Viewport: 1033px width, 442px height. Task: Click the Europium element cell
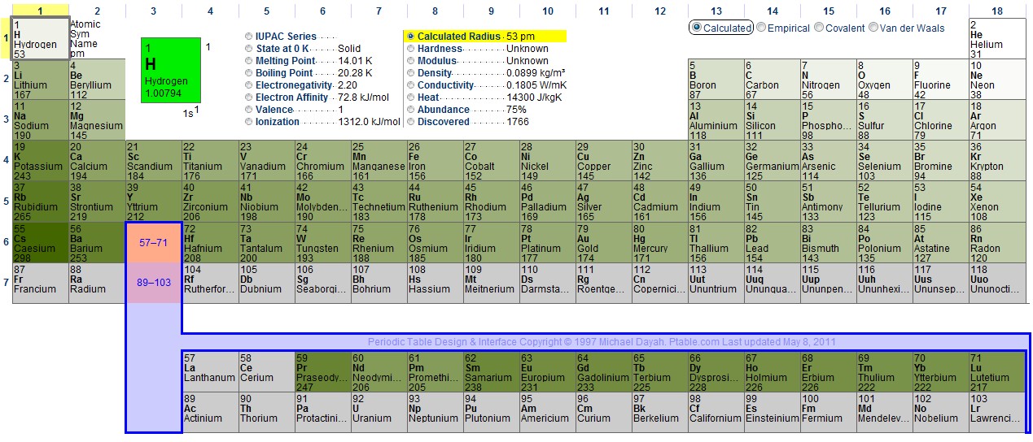tap(547, 372)
